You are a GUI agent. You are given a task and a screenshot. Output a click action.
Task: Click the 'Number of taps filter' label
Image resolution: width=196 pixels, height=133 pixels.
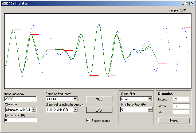(134, 104)
